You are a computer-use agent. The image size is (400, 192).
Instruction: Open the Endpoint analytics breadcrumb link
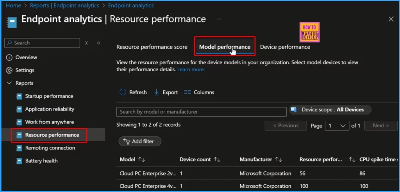coord(131,5)
